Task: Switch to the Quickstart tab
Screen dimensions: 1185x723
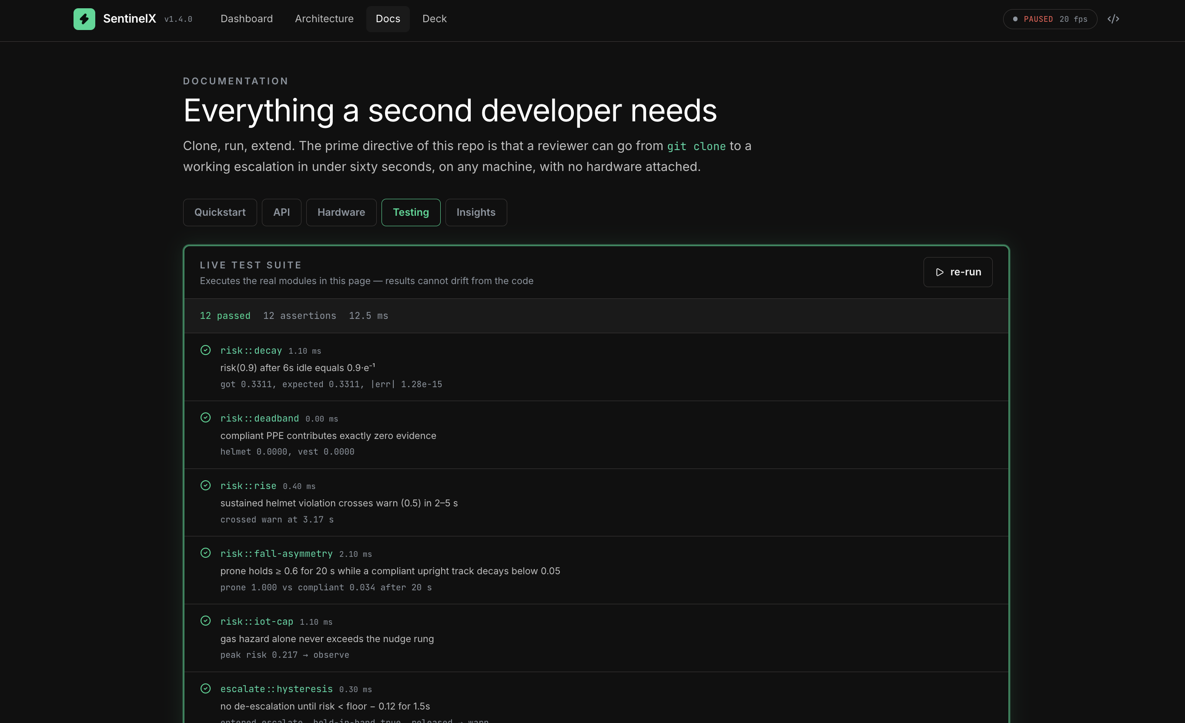Action: [220, 212]
